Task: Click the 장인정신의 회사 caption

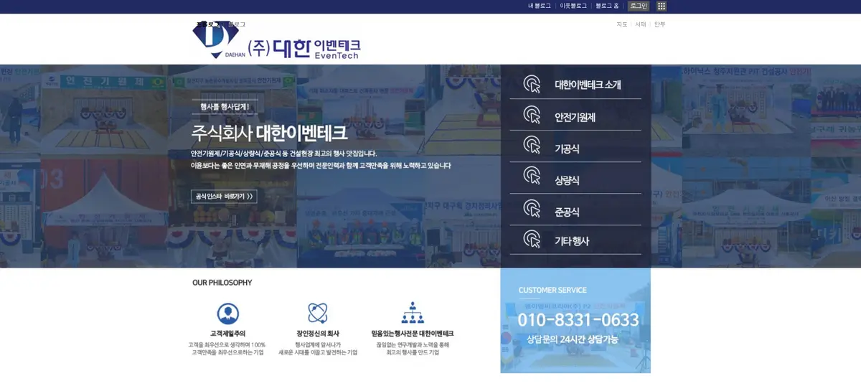Action: (x=318, y=334)
